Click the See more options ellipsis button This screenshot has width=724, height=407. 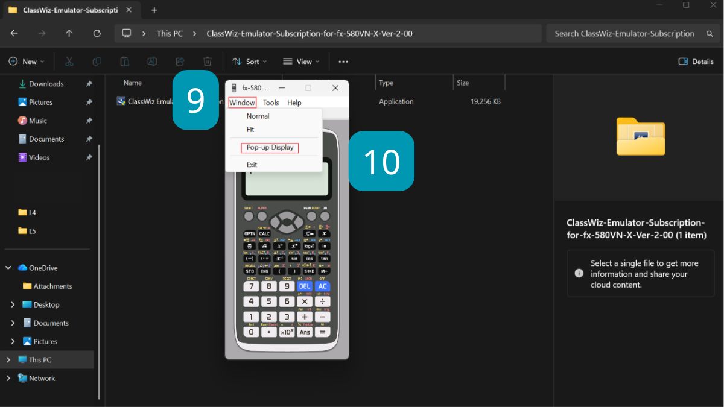point(343,62)
